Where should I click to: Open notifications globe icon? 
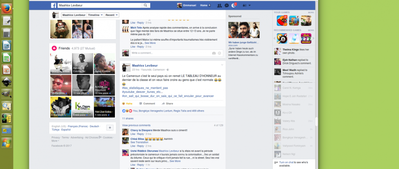pyautogui.click(x=234, y=5)
